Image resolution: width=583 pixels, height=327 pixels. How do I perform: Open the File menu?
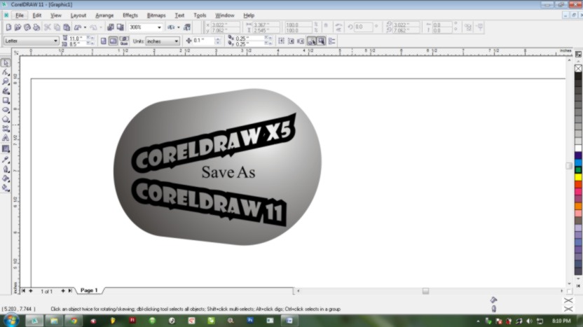coord(20,15)
